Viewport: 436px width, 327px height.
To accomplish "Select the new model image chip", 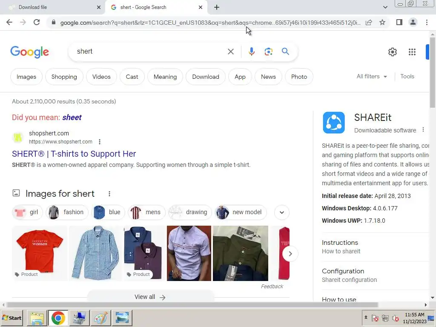I will pyautogui.click(x=241, y=212).
